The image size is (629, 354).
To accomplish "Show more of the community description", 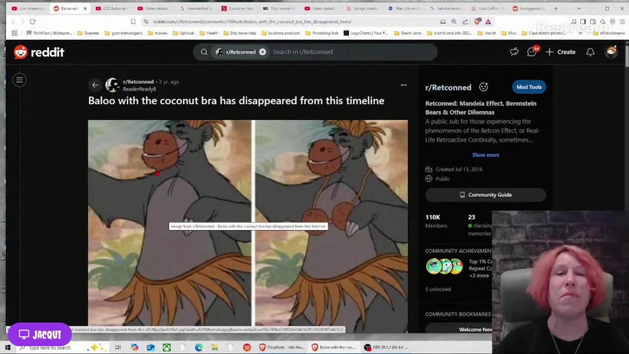I will (486, 155).
